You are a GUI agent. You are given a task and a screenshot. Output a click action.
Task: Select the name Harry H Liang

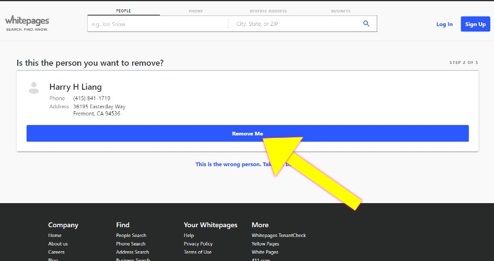click(75, 87)
